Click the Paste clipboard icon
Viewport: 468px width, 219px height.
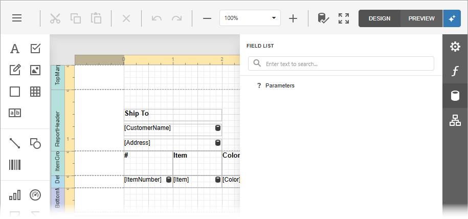96,18
